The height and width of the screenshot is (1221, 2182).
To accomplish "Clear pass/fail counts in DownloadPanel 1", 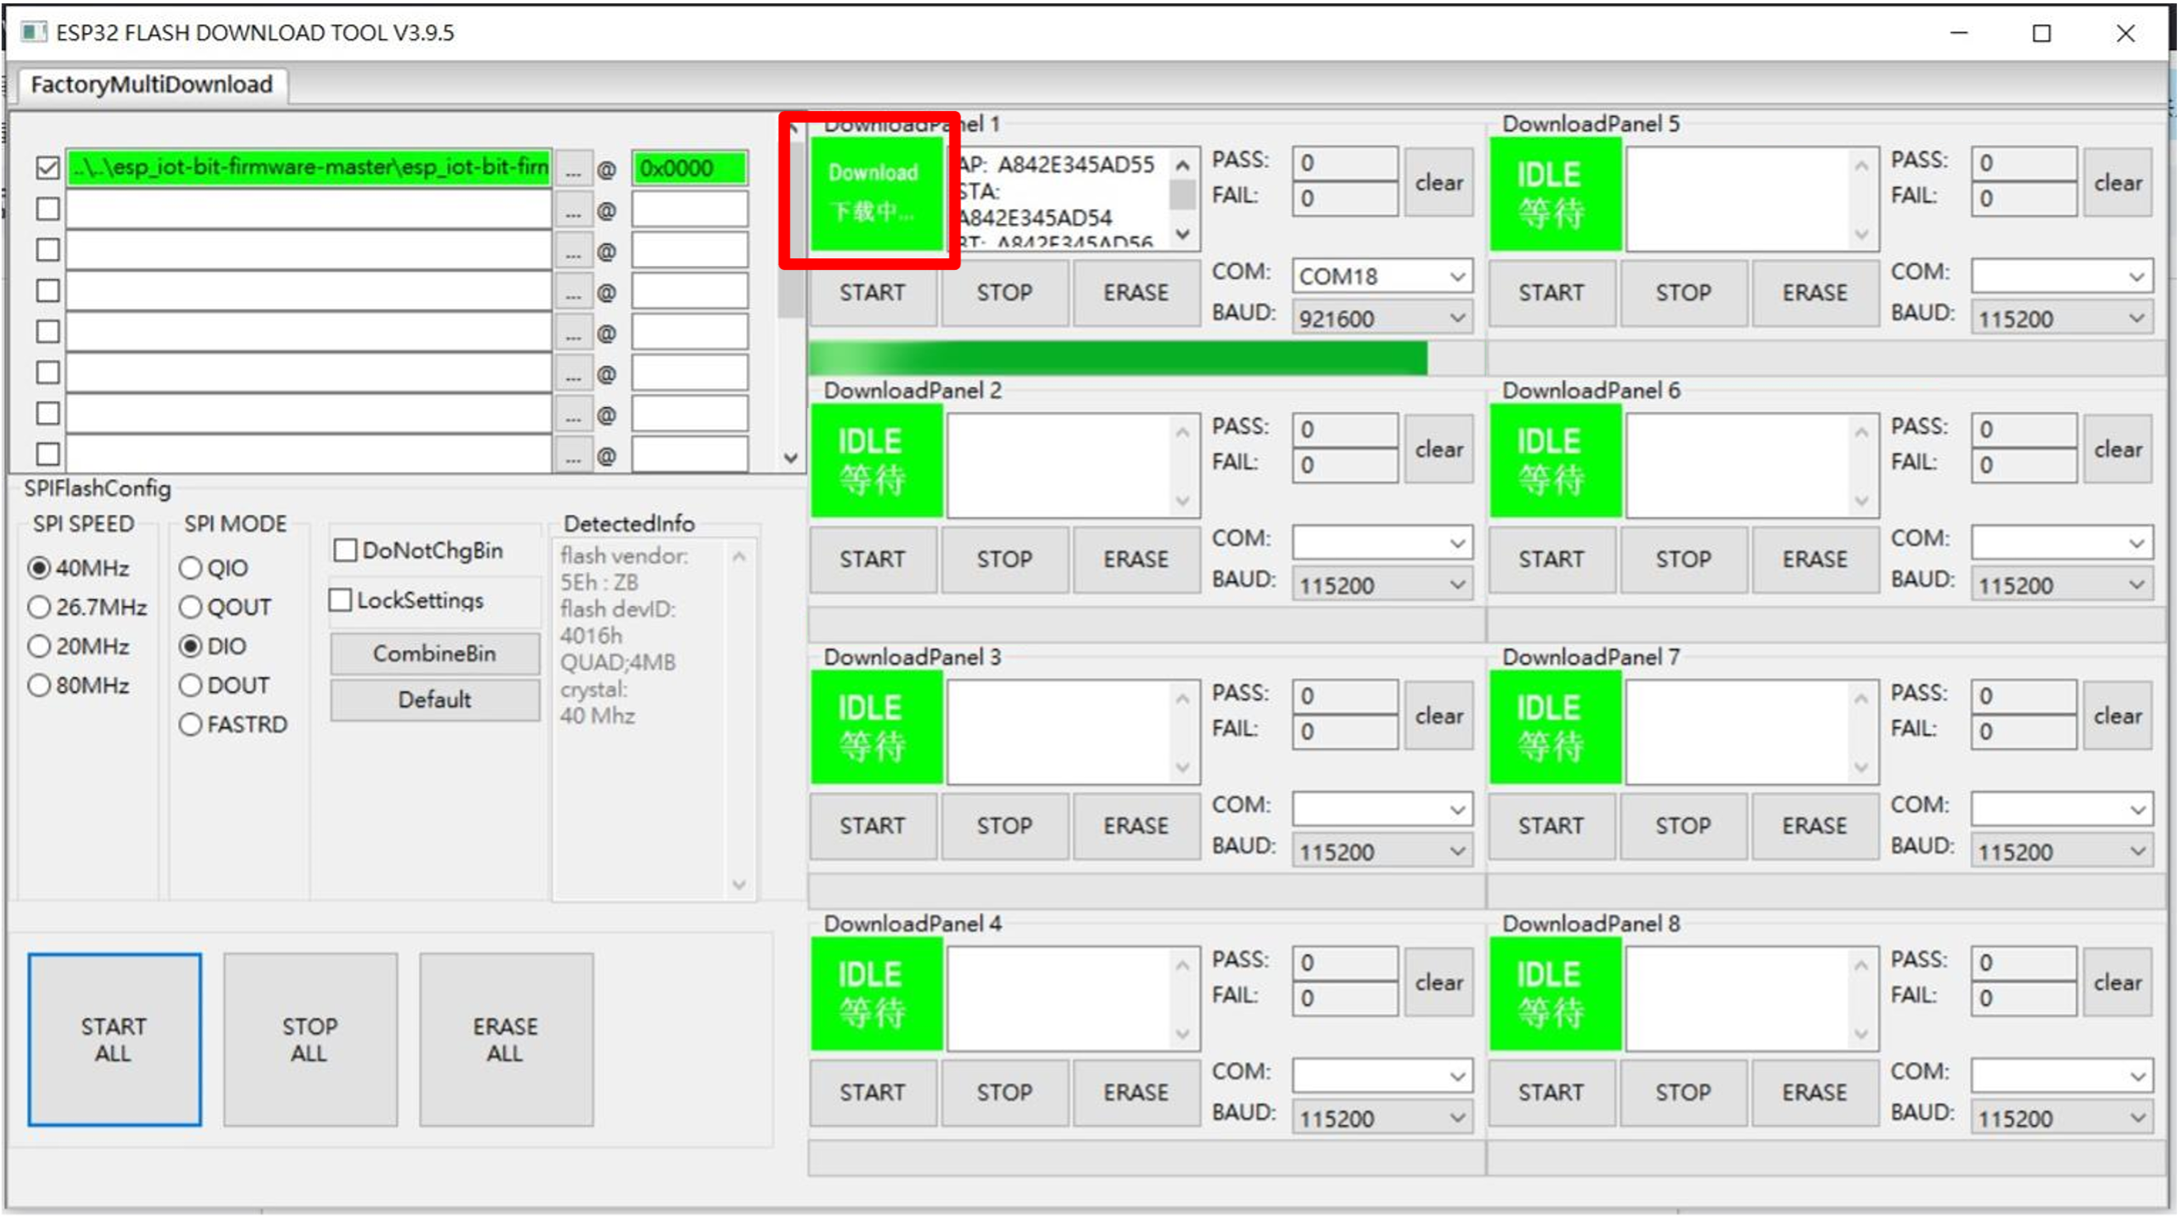I will 1439,182.
